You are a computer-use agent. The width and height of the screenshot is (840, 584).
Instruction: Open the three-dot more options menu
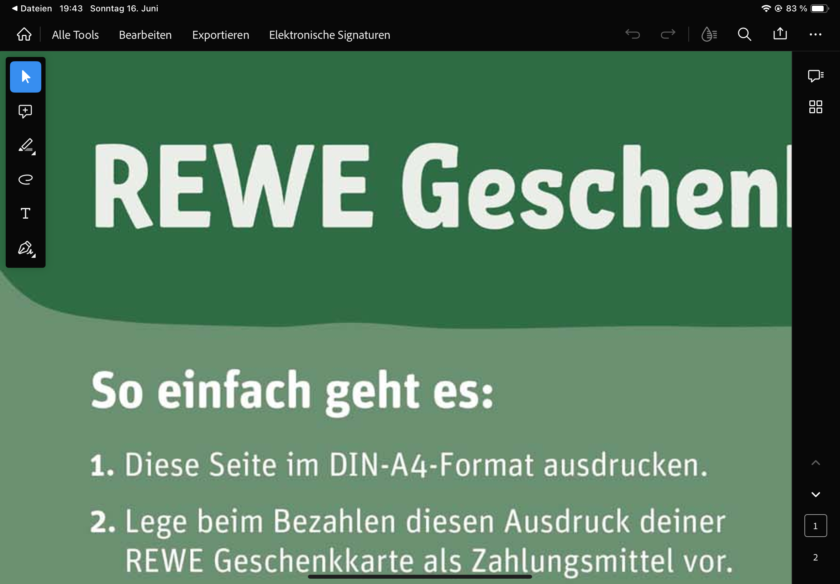click(815, 35)
